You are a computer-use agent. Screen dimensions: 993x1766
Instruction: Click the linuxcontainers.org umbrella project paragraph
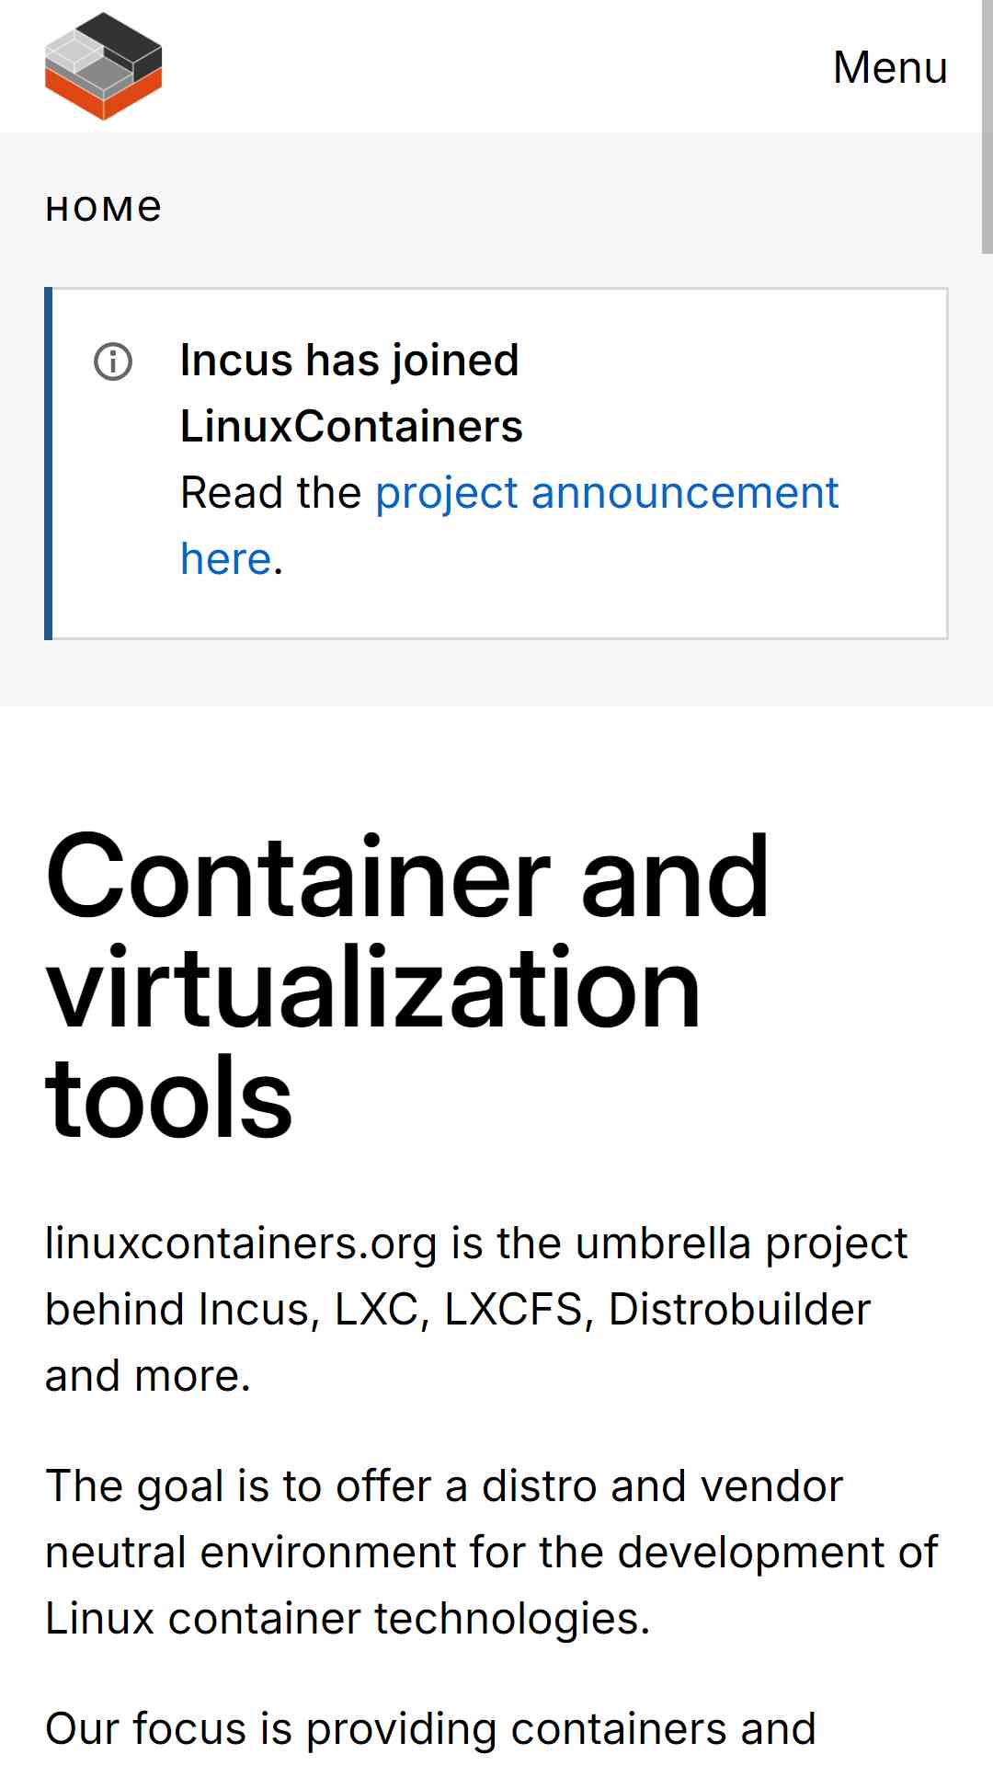(476, 1309)
